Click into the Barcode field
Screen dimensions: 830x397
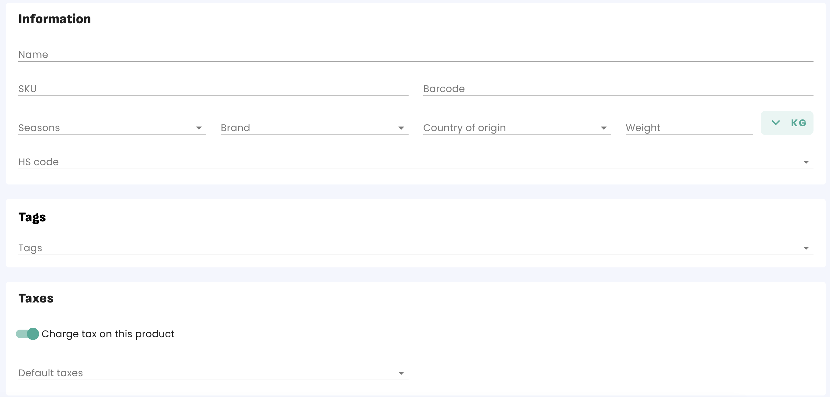[618, 89]
